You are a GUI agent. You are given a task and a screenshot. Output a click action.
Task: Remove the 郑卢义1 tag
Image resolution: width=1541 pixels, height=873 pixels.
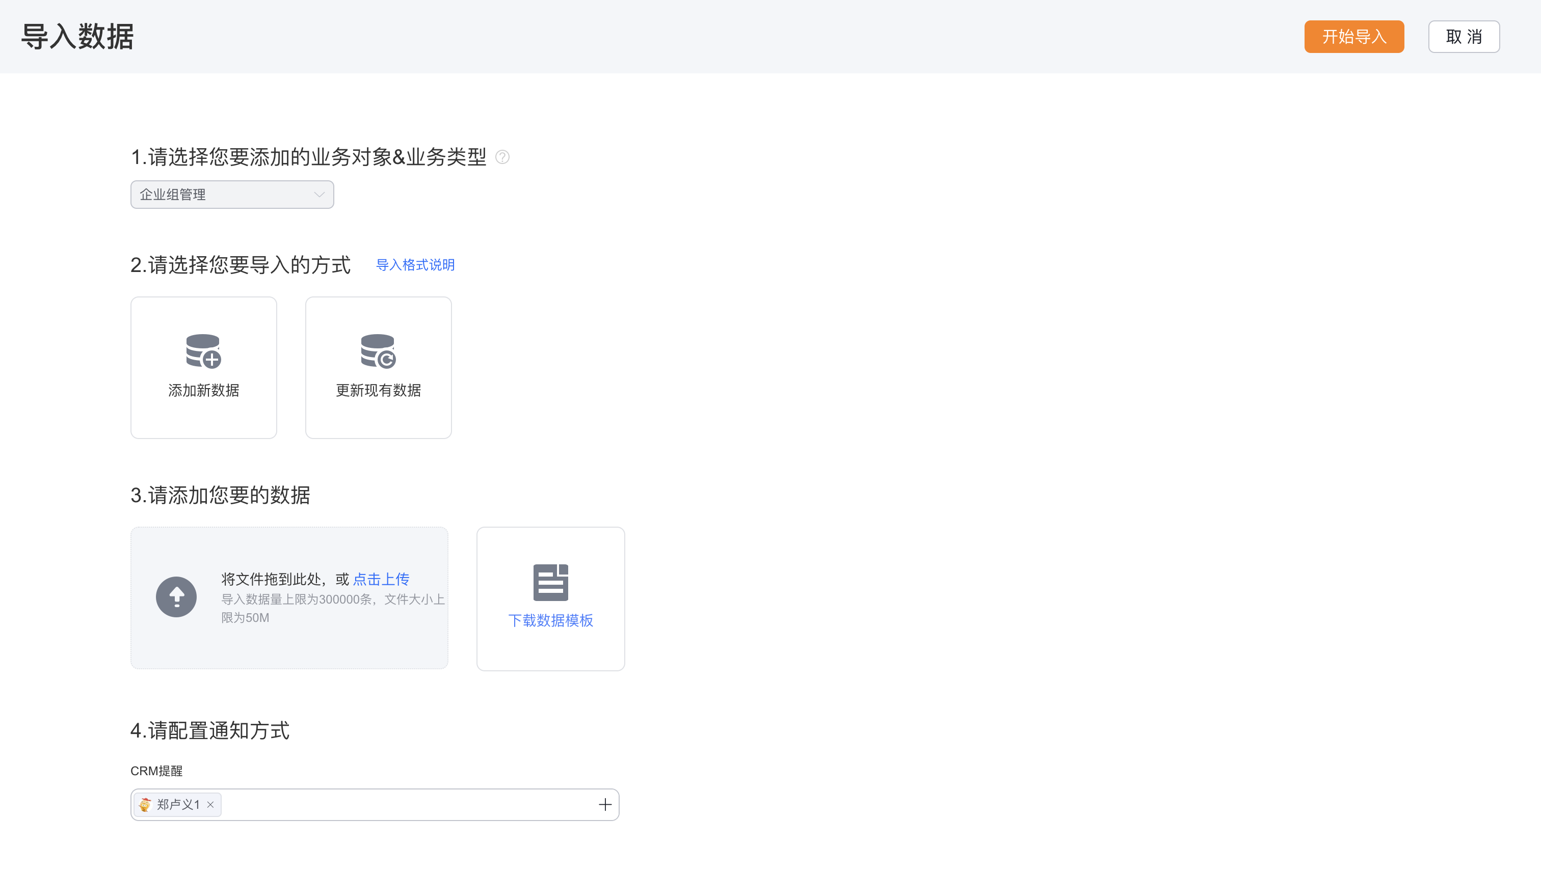[x=210, y=805]
